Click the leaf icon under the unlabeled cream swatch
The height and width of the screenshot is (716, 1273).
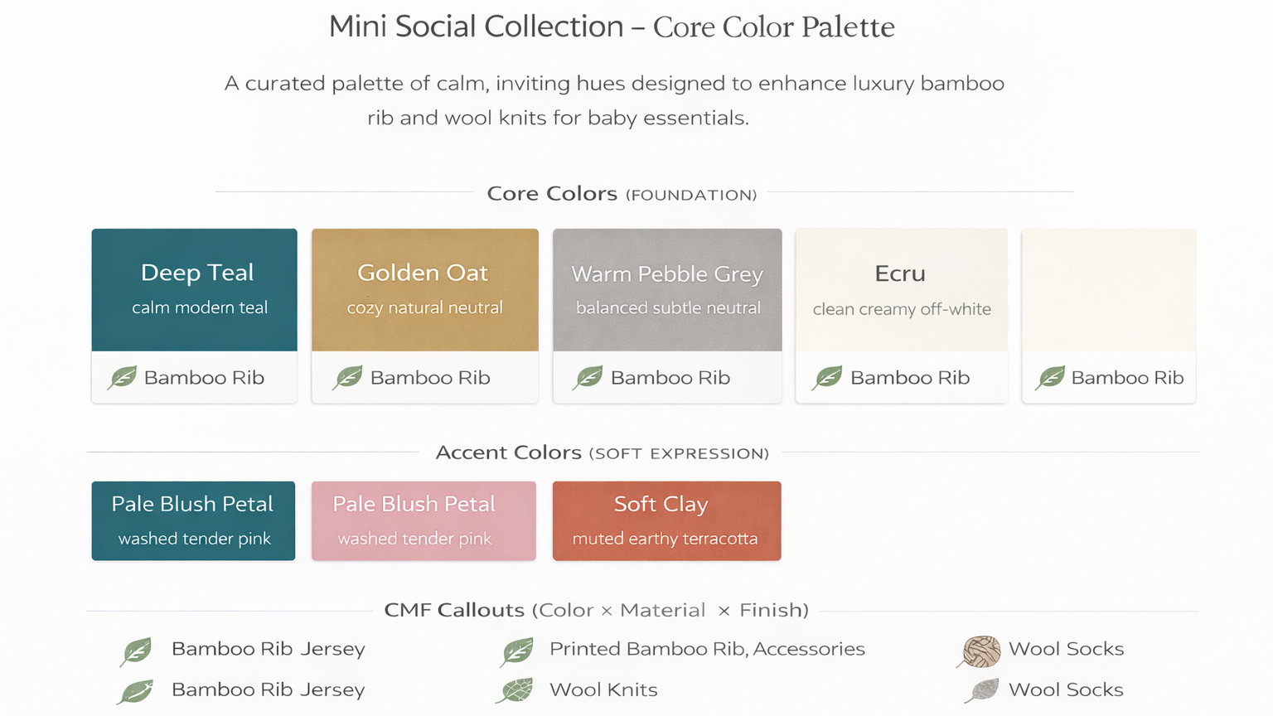[1050, 378]
